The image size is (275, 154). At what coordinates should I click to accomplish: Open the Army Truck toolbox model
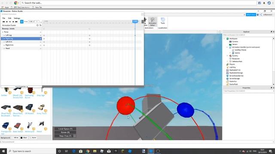pyautogui.click(x=42, y=109)
